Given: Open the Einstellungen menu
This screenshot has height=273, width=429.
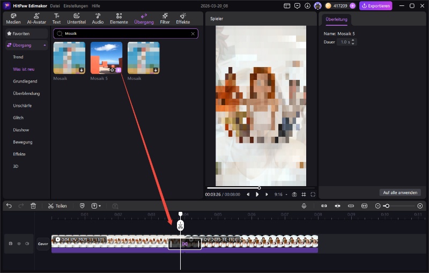Looking at the screenshot, I should tap(76, 5).
